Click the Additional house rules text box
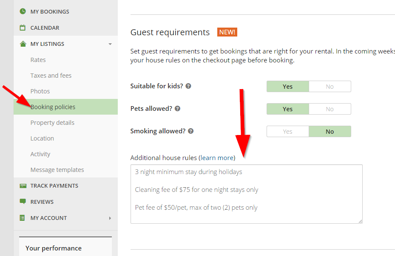 (246, 194)
